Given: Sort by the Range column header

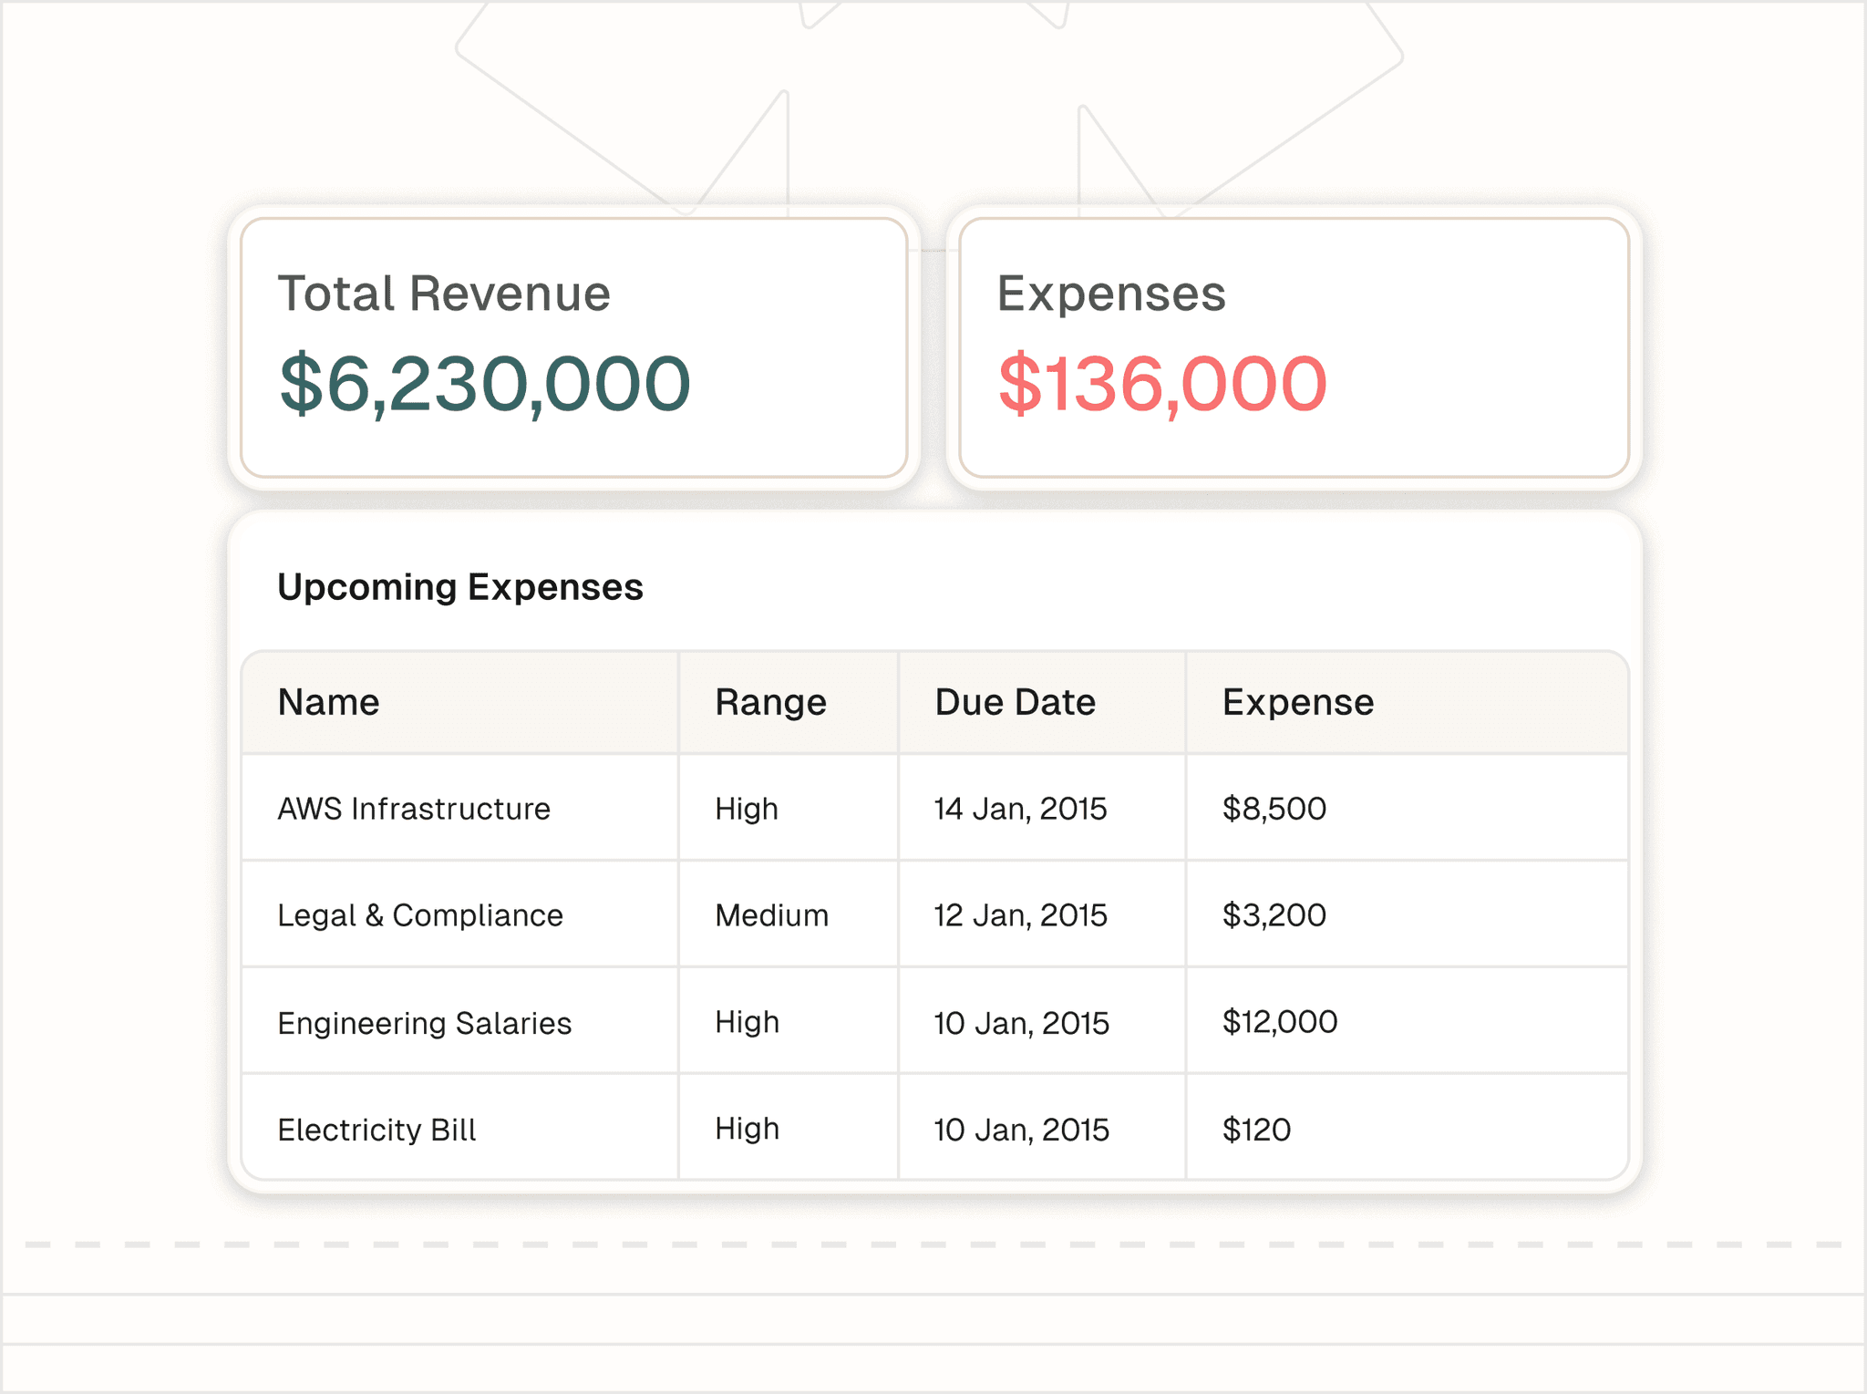Looking at the screenshot, I should [770, 702].
